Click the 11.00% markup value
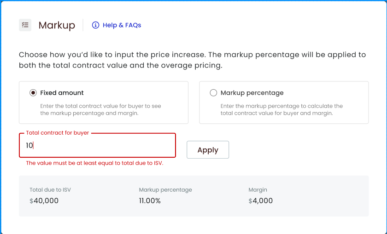Screen dimensions: 387x234 150,201
